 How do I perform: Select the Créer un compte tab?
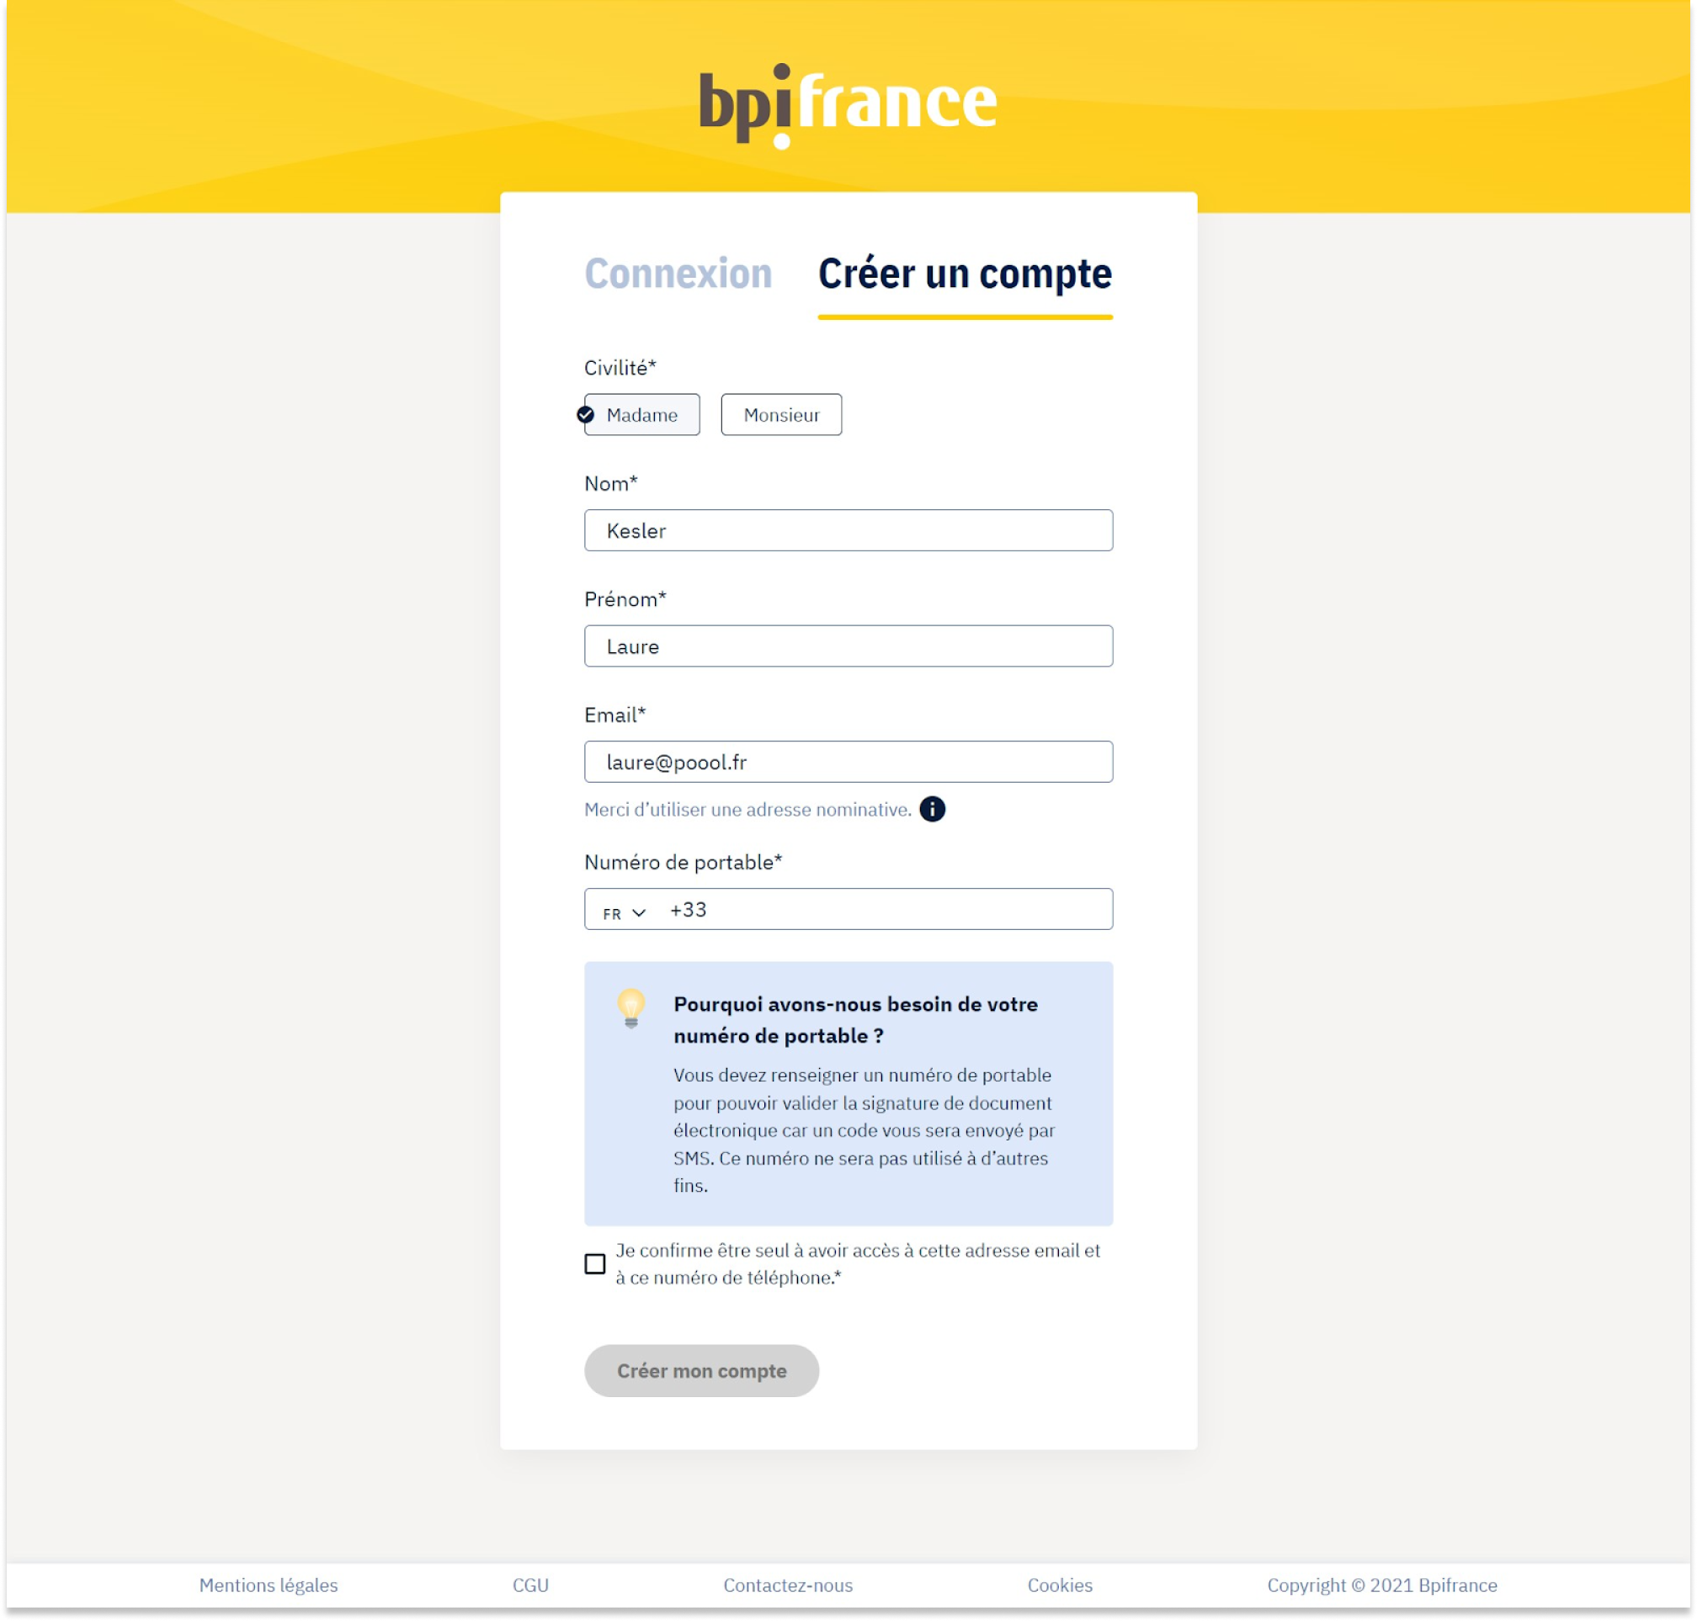[x=965, y=274]
